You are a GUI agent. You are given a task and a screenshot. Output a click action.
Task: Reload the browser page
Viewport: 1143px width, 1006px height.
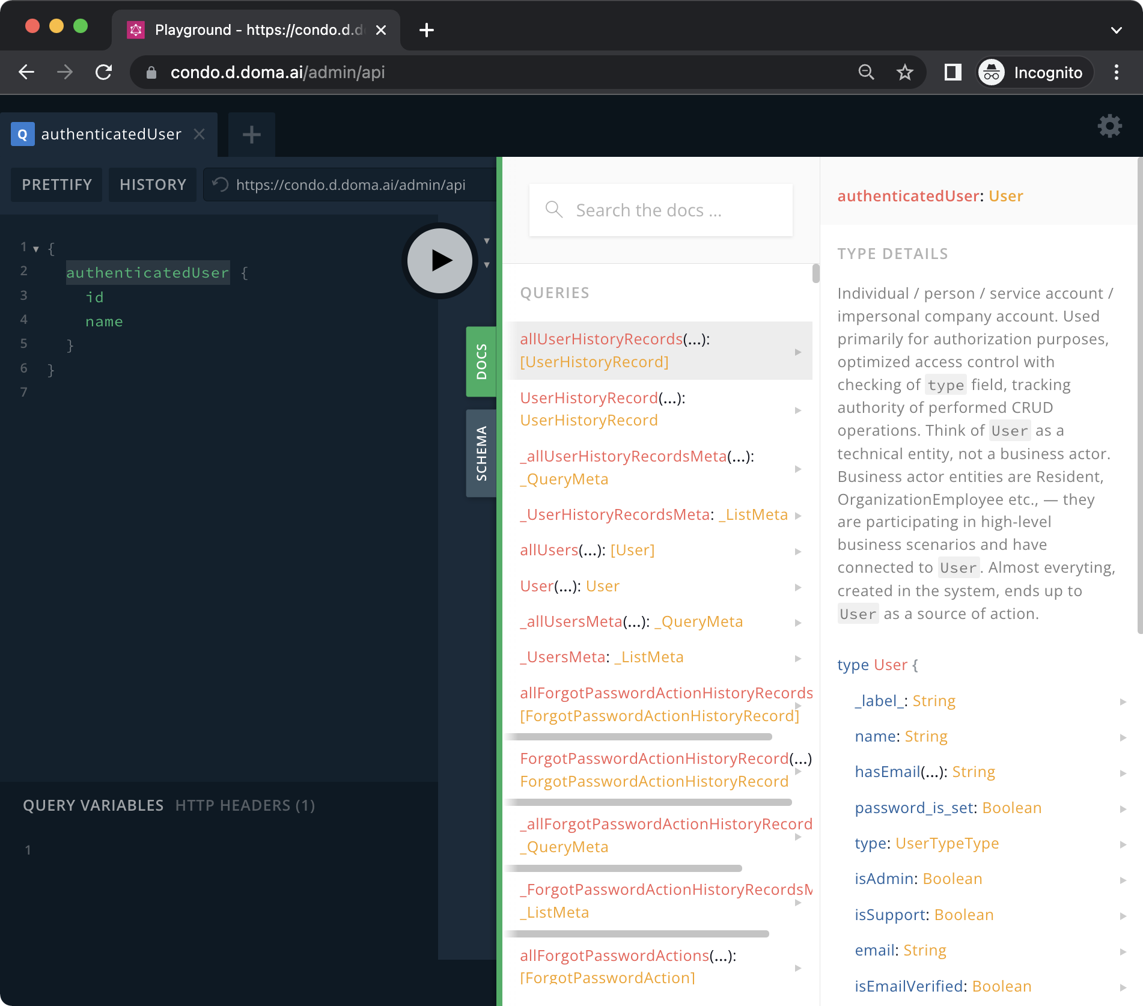tap(104, 73)
